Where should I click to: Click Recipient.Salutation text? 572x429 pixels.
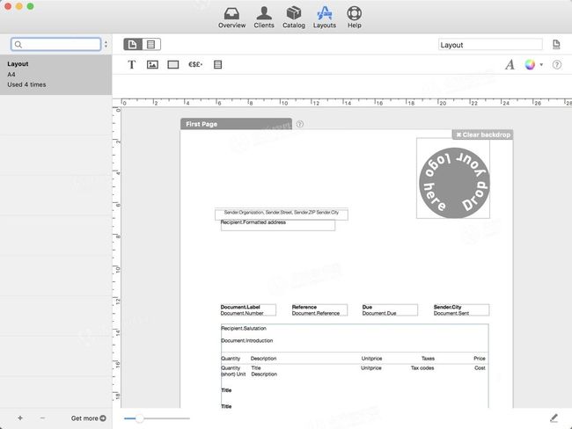pyautogui.click(x=244, y=329)
